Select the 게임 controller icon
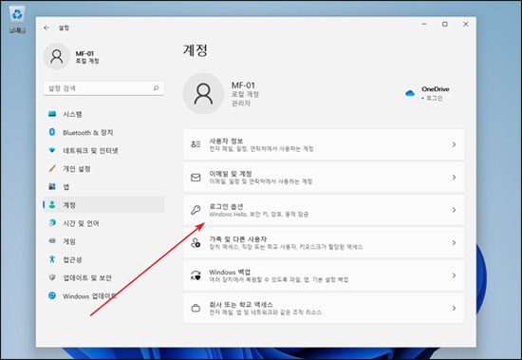The image size is (522, 360). (x=52, y=240)
